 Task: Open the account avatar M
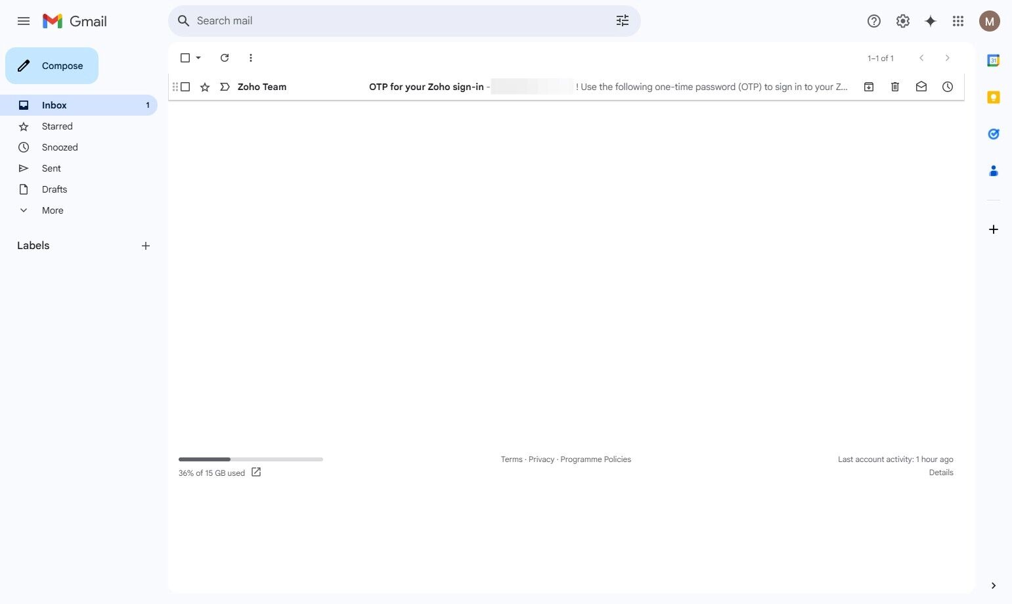click(x=990, y=21)
